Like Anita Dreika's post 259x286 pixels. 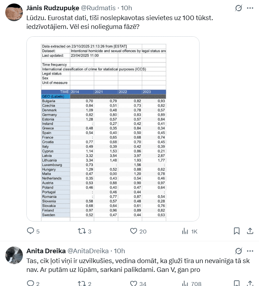134,283
